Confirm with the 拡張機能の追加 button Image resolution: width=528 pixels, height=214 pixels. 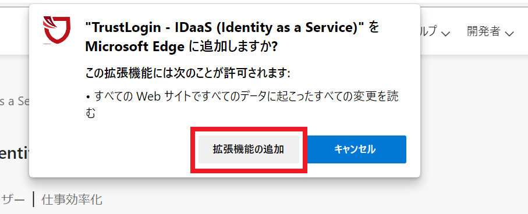[x=249, y=149]
